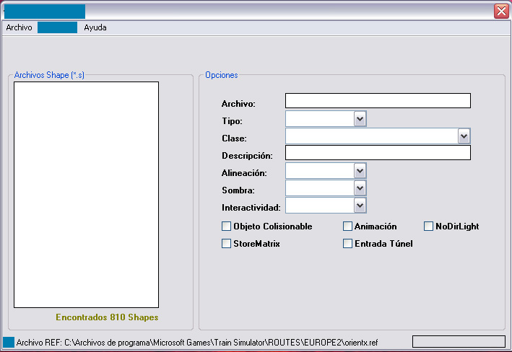Click the status bar progress box
This screenshot has height=352, width=512.
pyautogui.click(x=458, y=342)
